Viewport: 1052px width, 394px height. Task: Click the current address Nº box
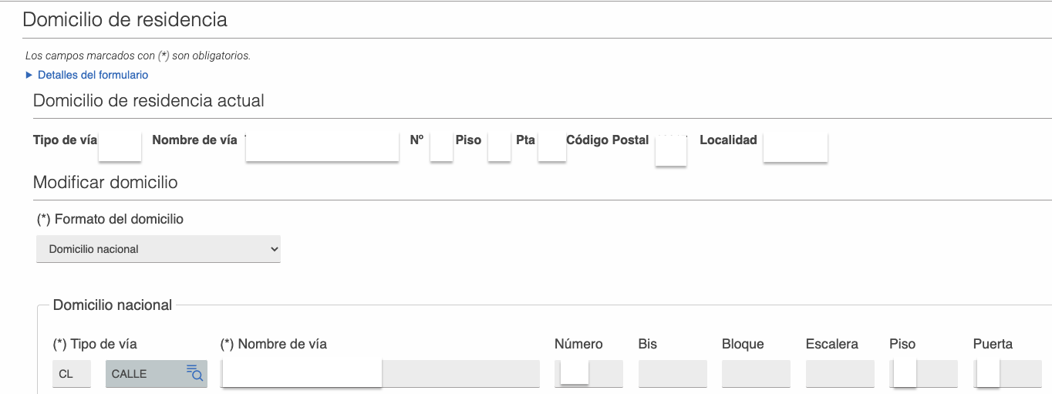(441, 146)
